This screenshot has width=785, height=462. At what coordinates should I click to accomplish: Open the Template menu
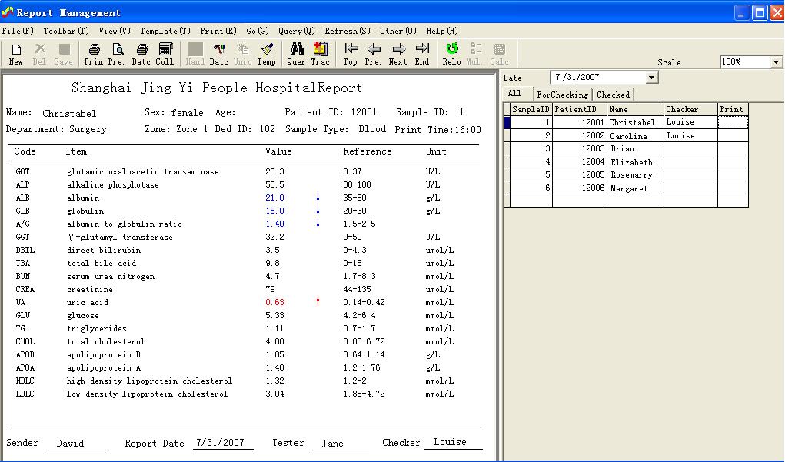(164, 32)
